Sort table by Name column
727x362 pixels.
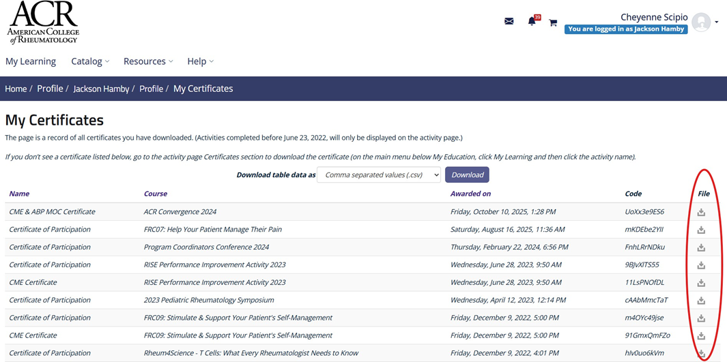click(19, 194)
